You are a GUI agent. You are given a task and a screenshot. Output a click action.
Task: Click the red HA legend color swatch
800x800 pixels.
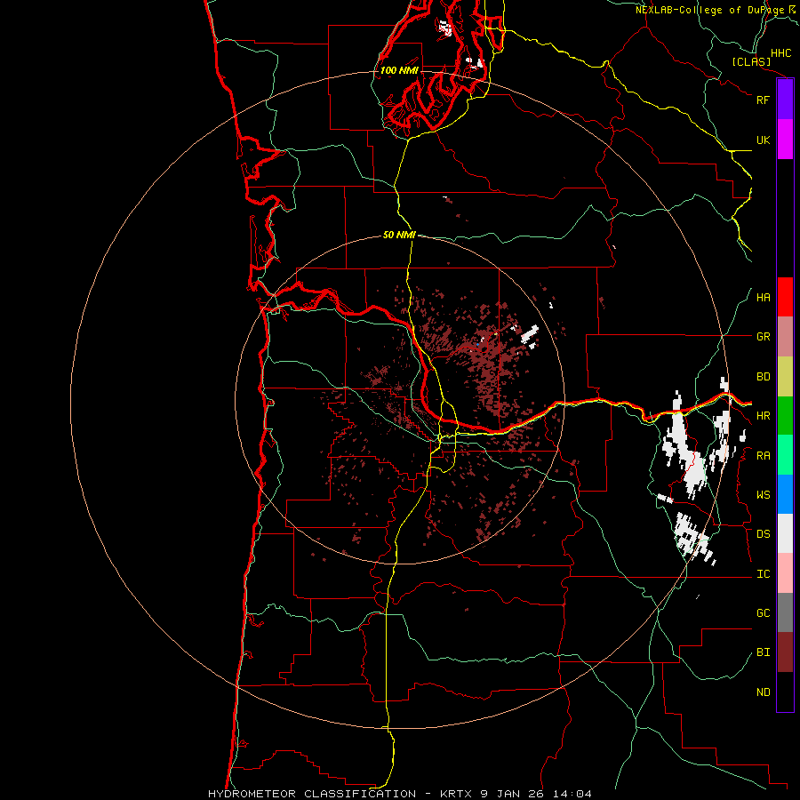point(785,297)
